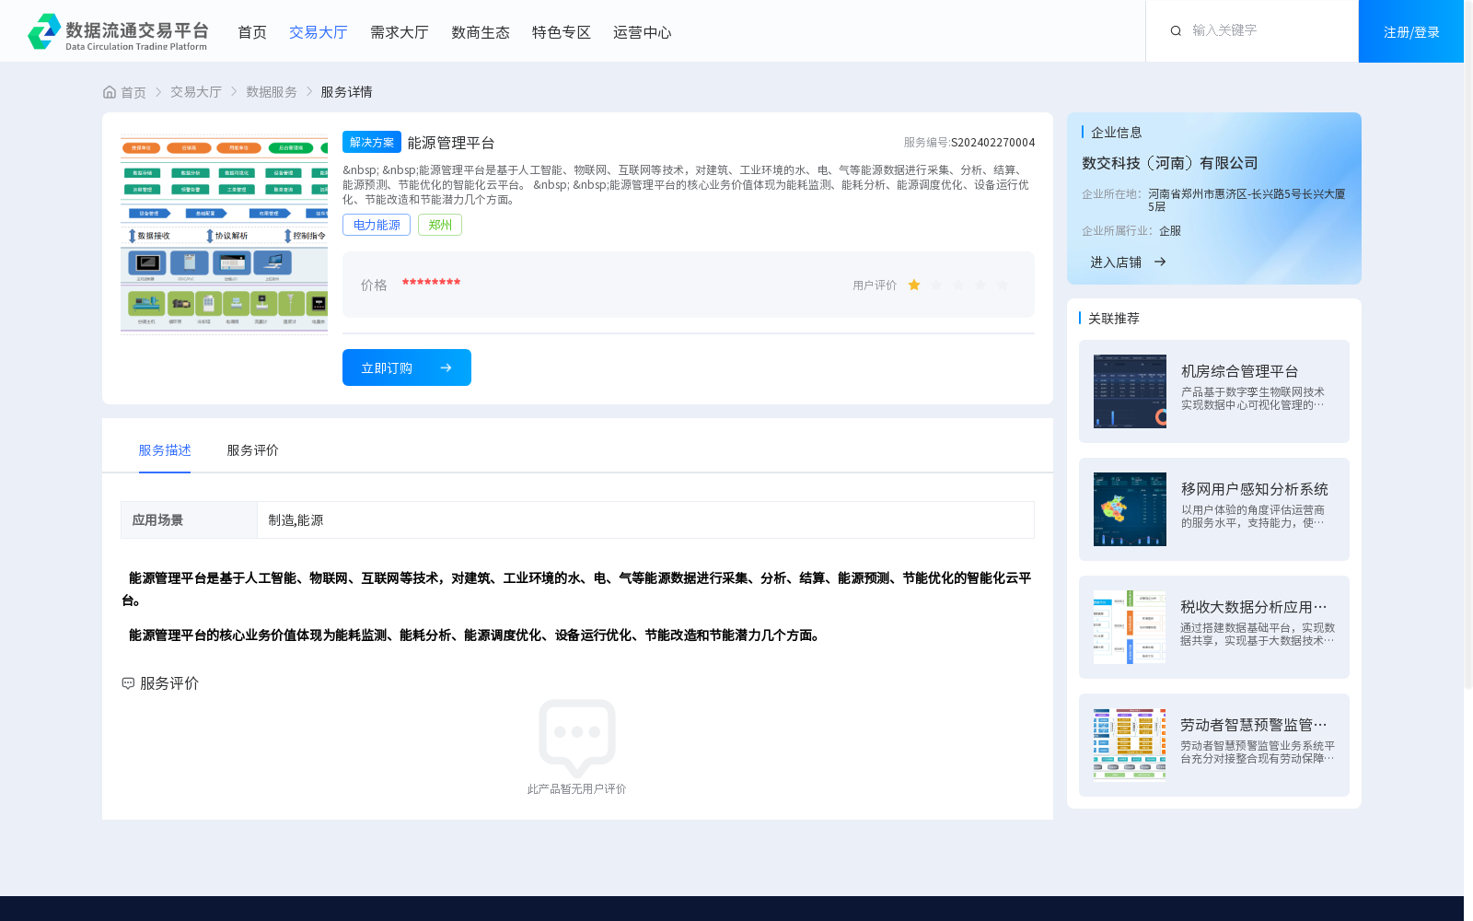Click the 服务详情 breadcrumb text
This screenshot has height=921, width=1473.
coord(346,92)
